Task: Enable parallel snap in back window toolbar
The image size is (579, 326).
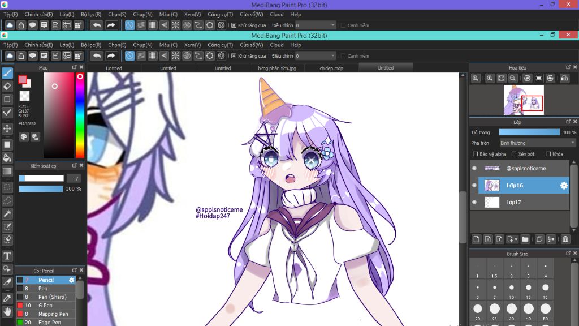Action: click(x=141, y=25)
